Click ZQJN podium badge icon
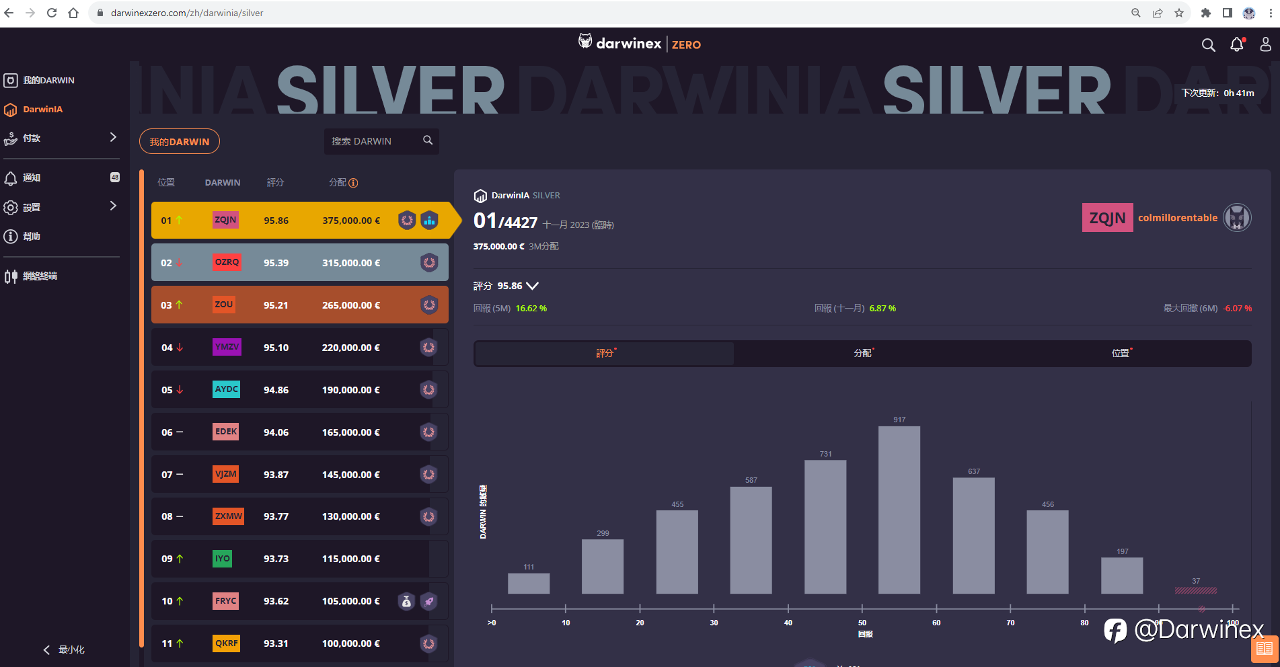1280x667 pixels. click(x=430, y=220)
